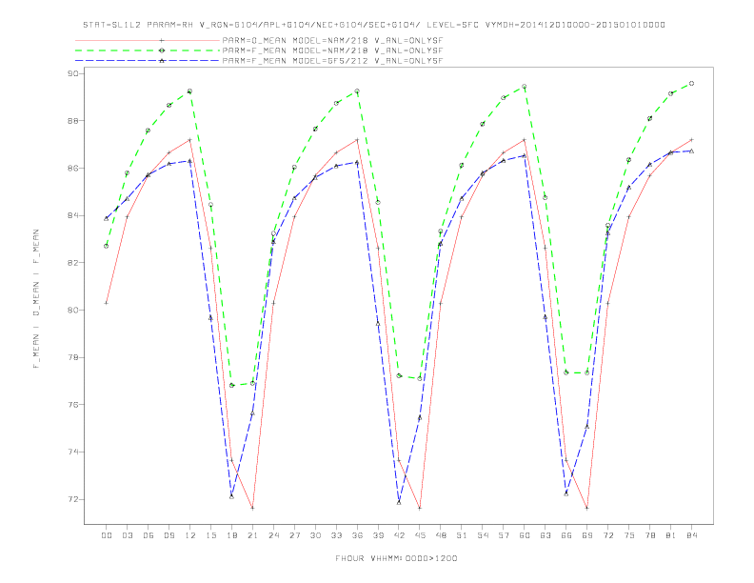Click green NAM circle marker at hour 84
754x583 pixels.
[x=691, y=83]
